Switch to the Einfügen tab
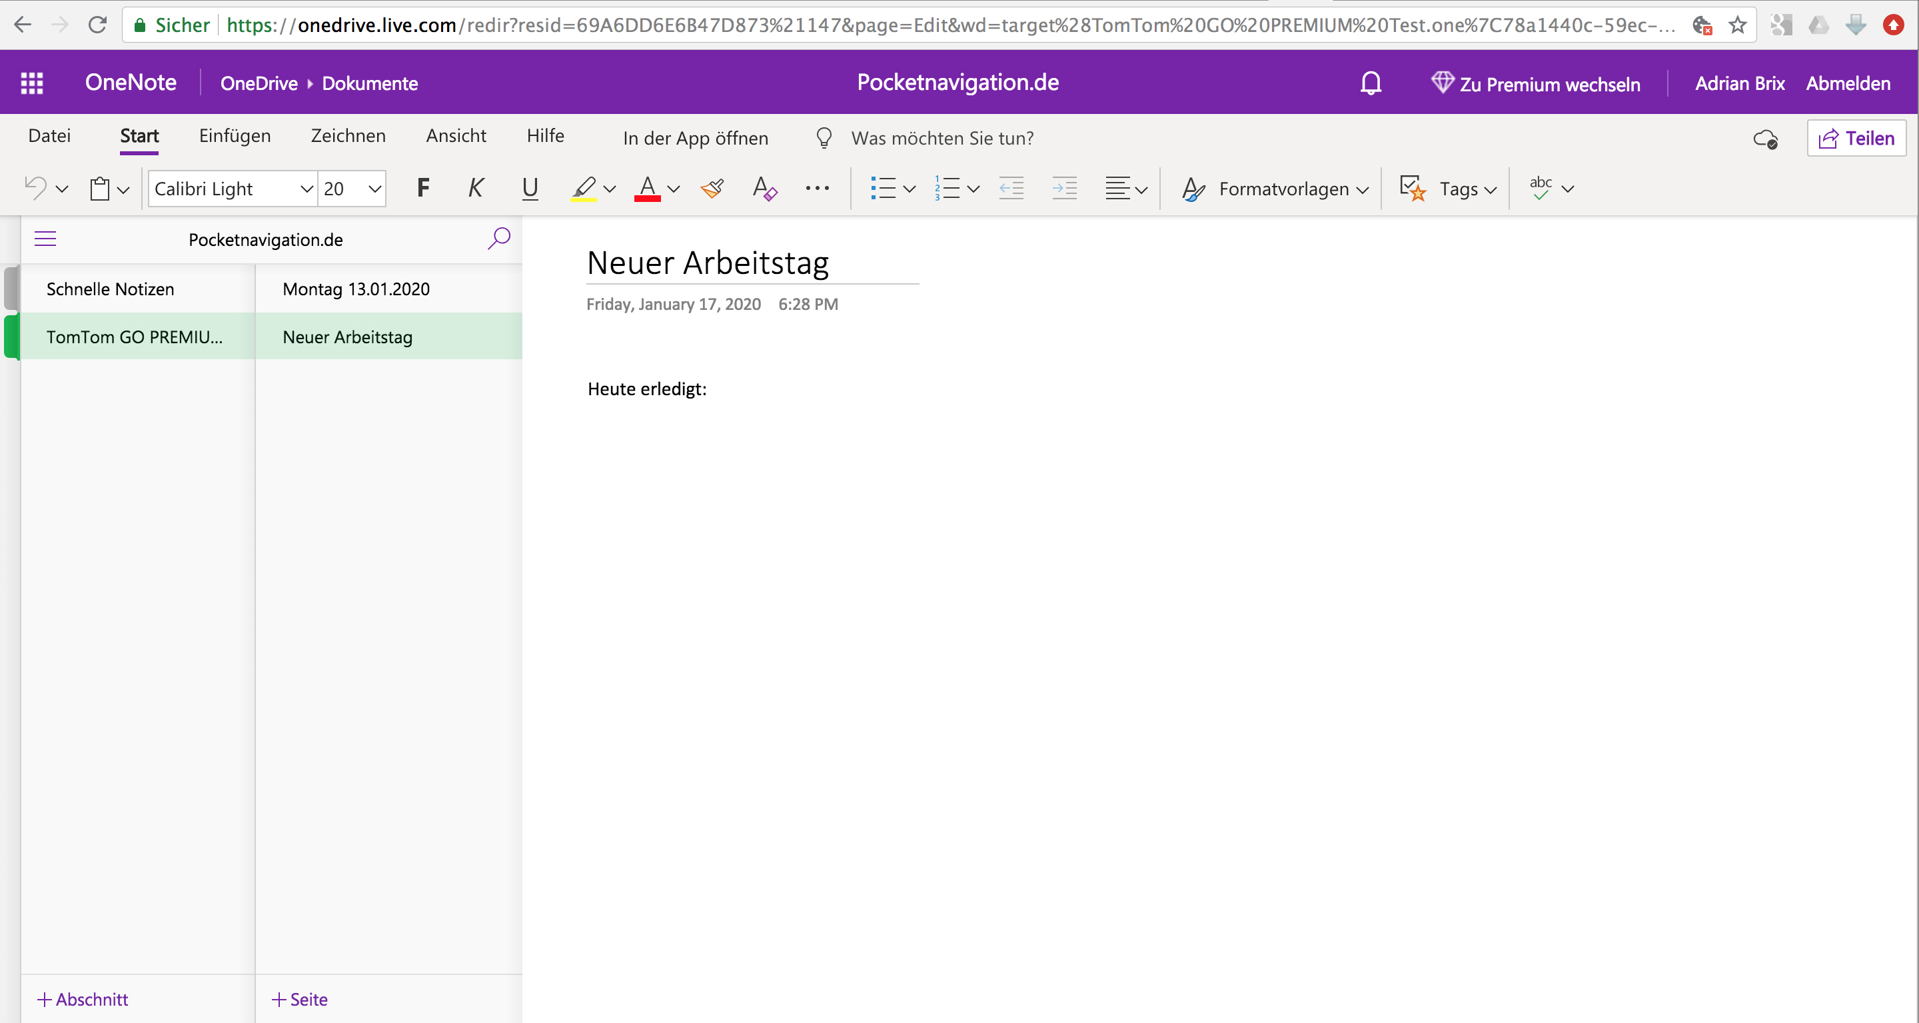The height and width of the screenshot is (1023, 1919). (x=235, y=135)
